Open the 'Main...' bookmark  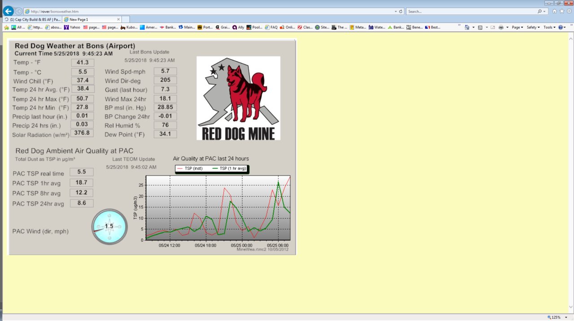187,27
